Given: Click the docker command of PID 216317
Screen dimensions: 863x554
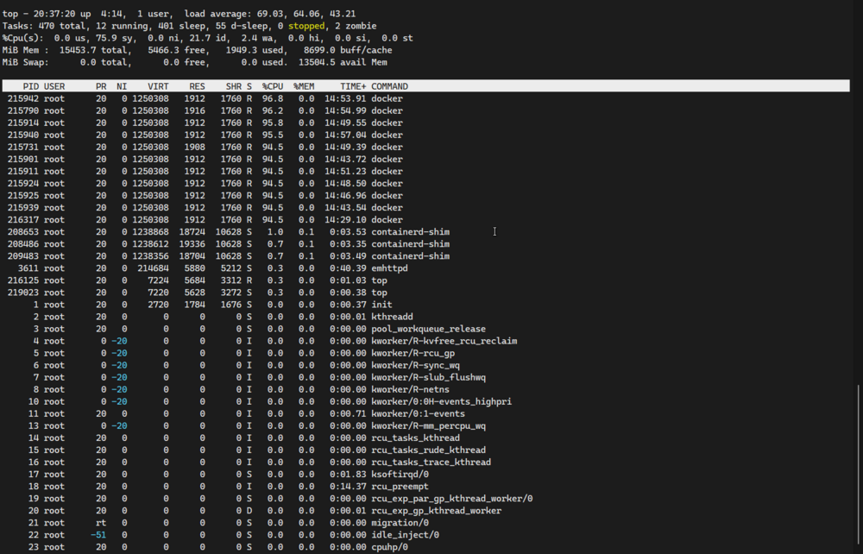Looking at the screenshot, I should coord(387,219).
